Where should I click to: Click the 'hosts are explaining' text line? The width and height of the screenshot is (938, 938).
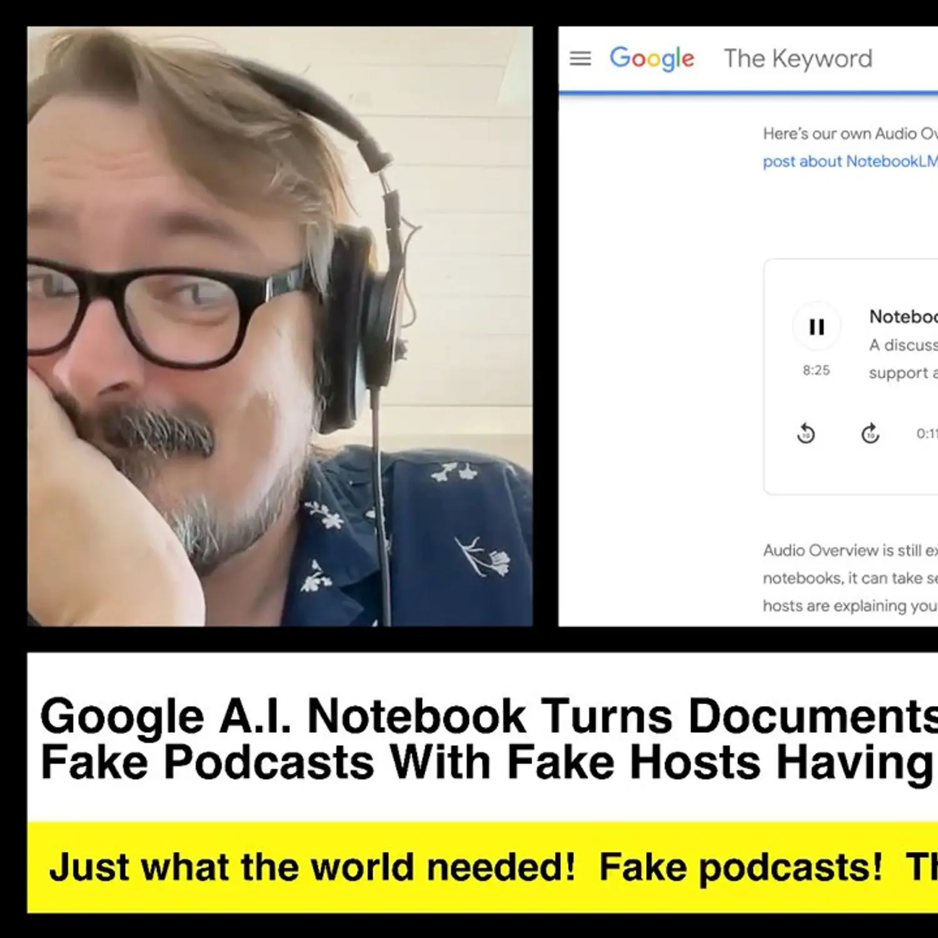coord(849,606)
